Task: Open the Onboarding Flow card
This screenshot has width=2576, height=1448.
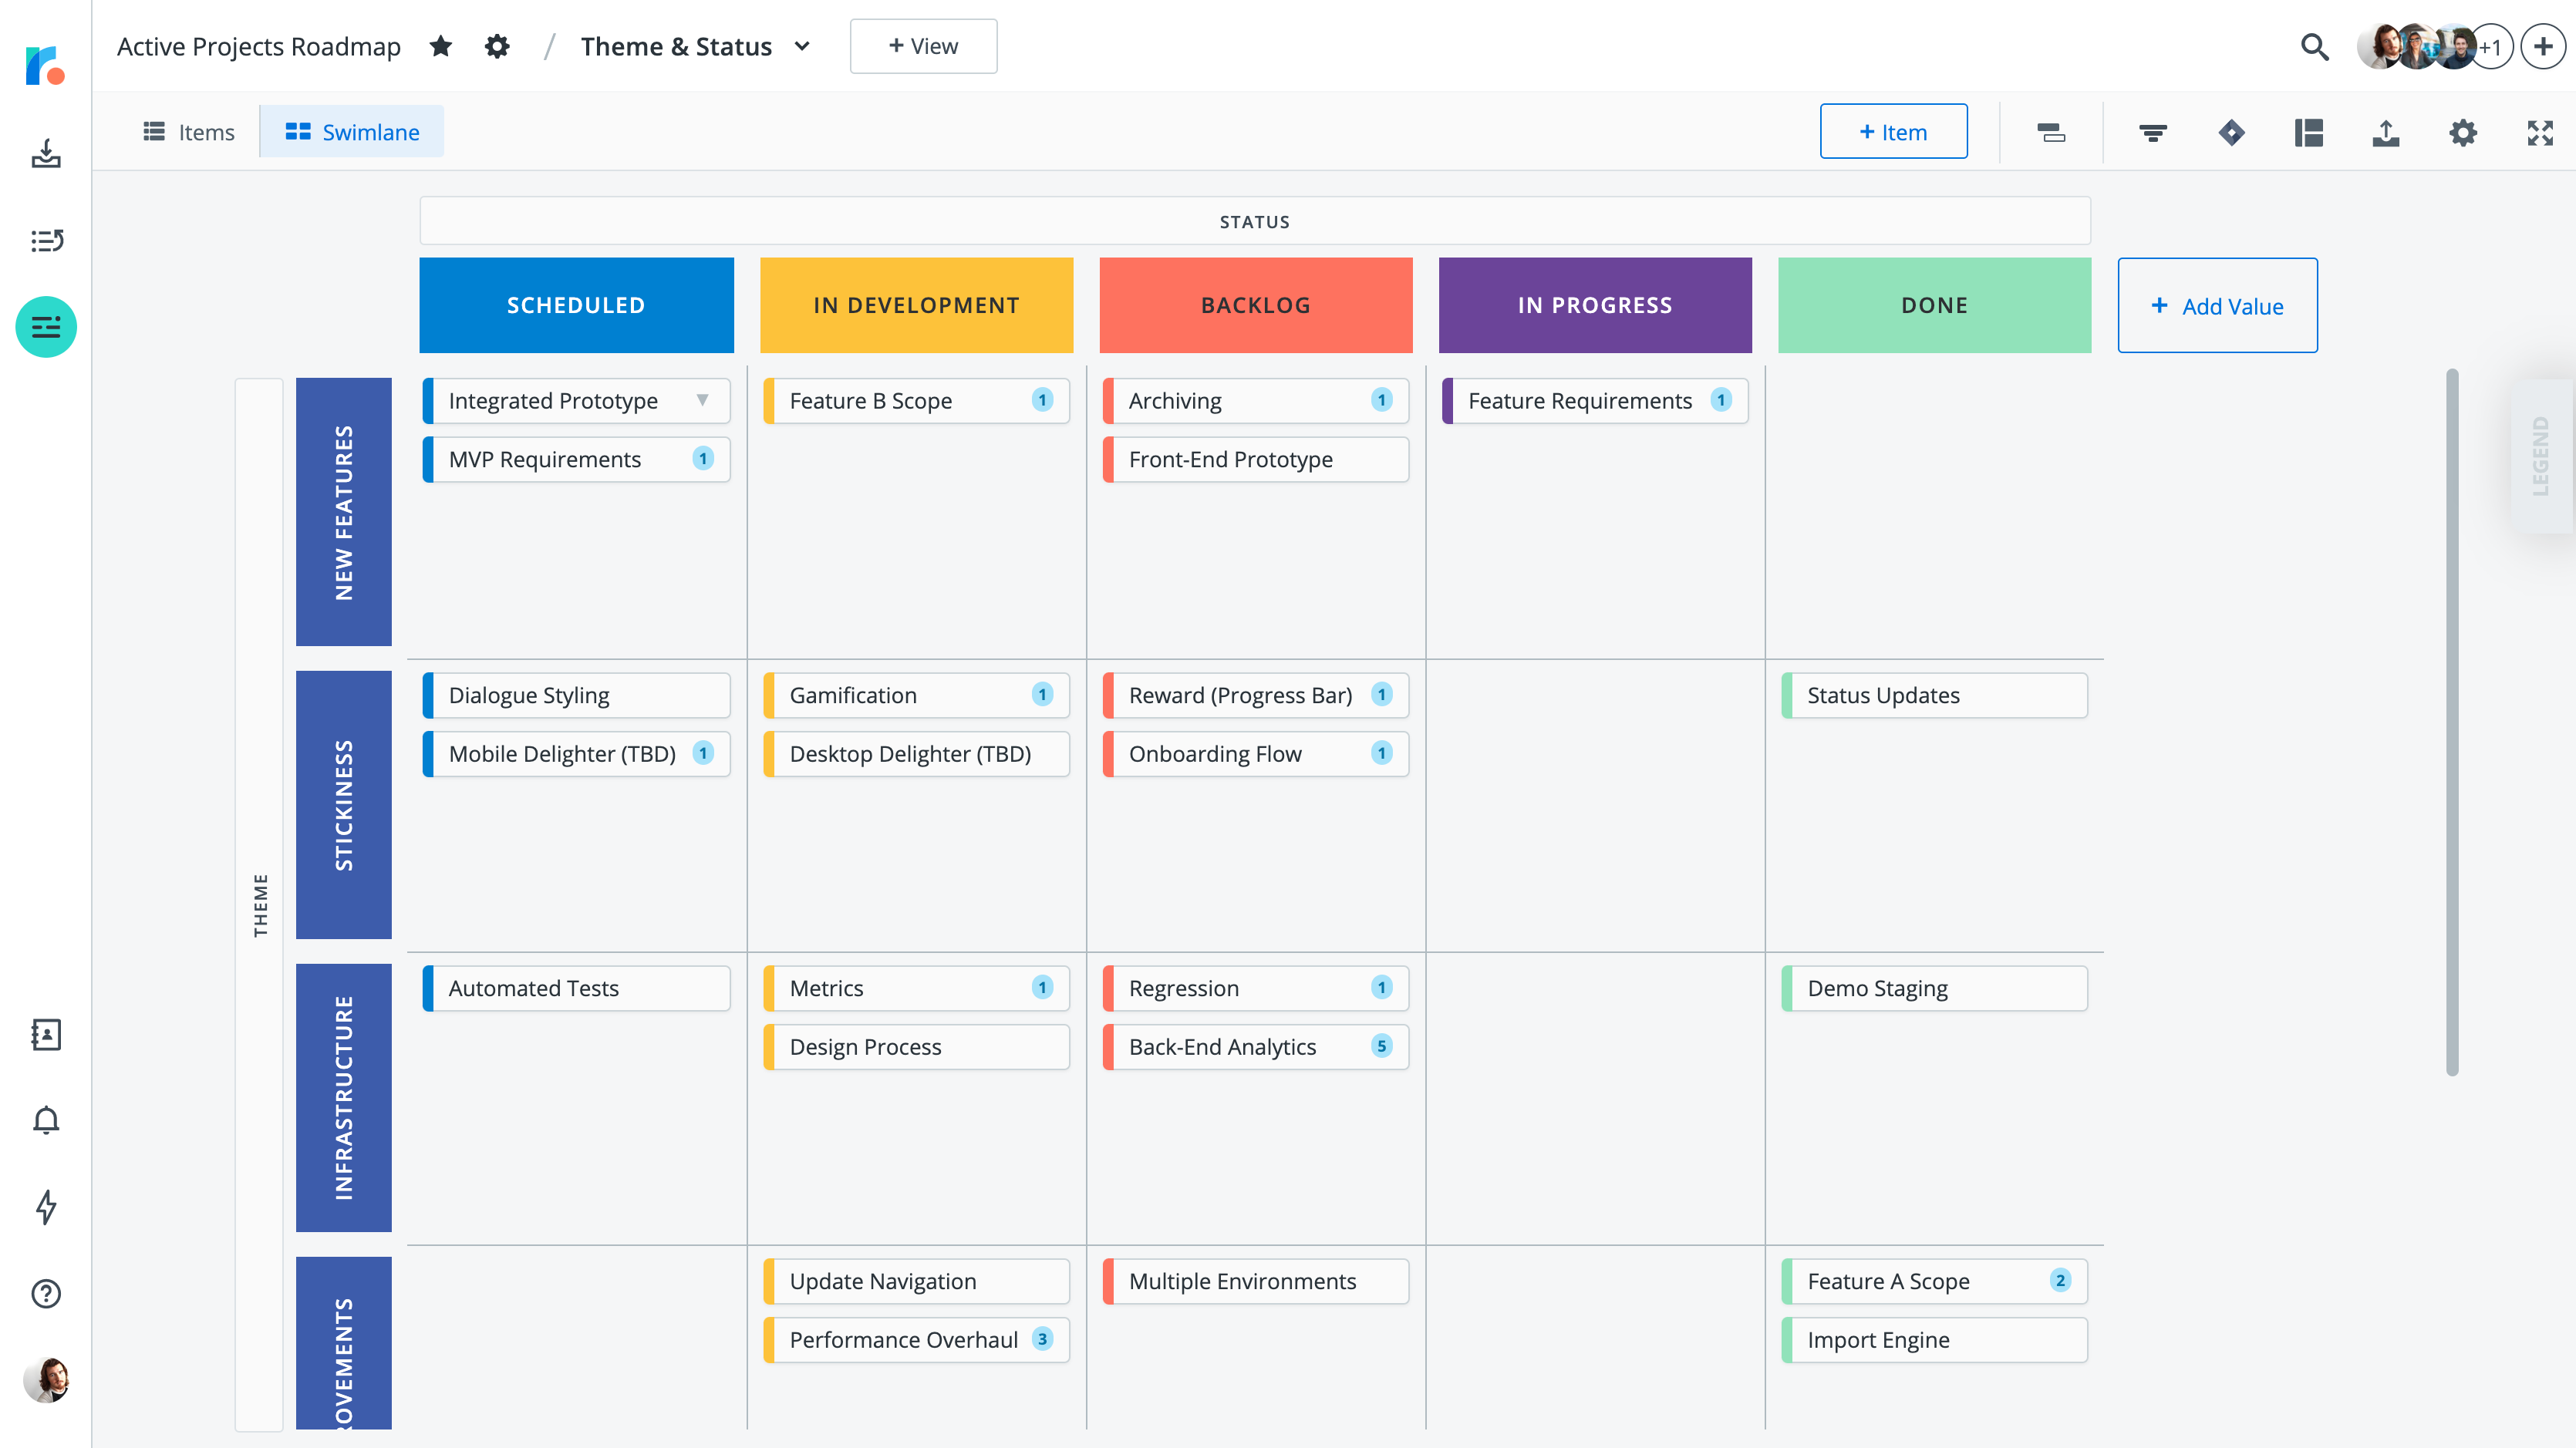Action: pos(1256,754)
